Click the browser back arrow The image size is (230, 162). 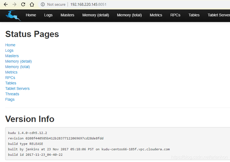click(x=6, y=4)
